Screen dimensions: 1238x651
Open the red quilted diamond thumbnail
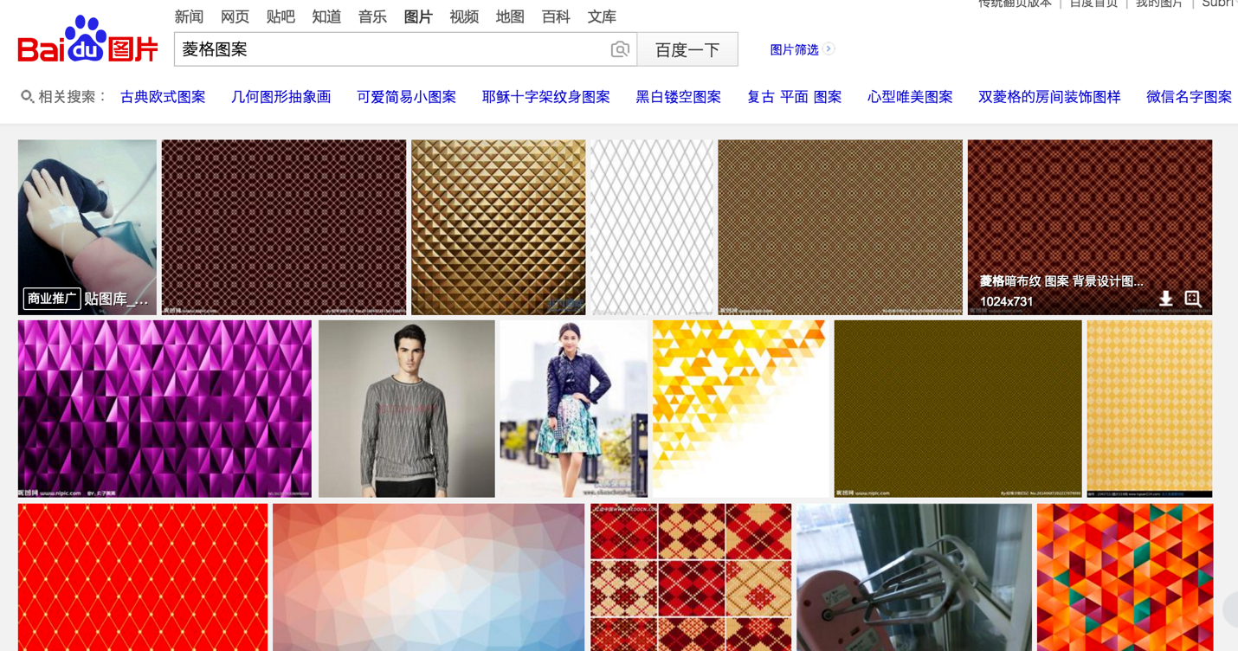(x=143, y=577)
